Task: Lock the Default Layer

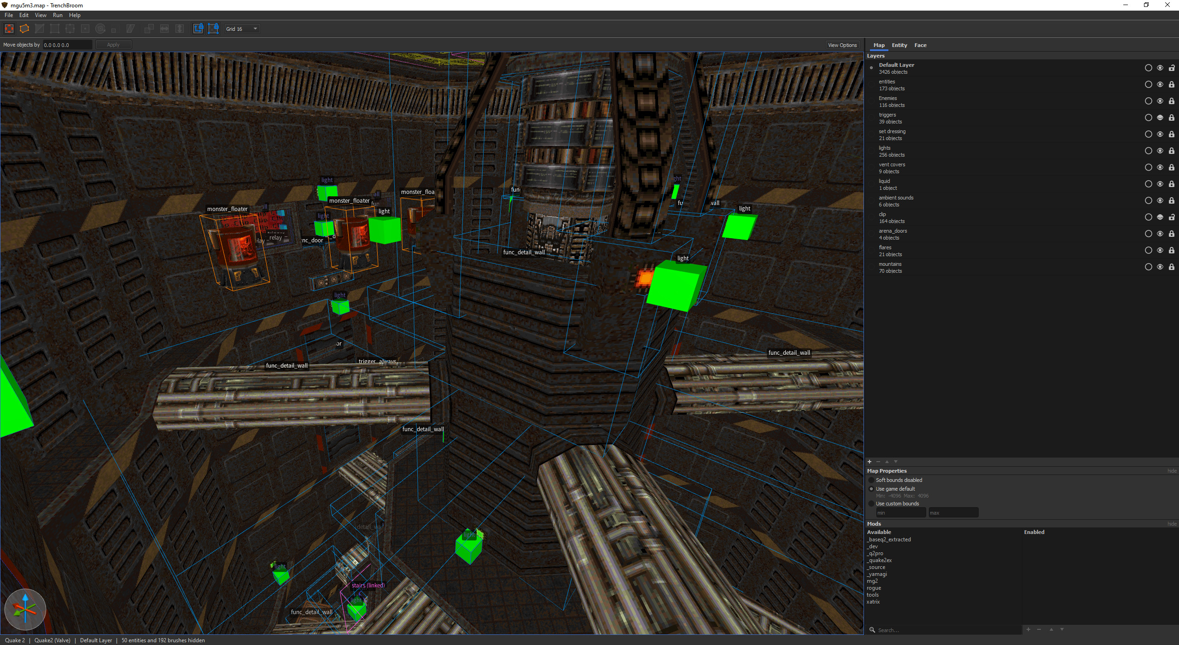Action: (1172, 68)
